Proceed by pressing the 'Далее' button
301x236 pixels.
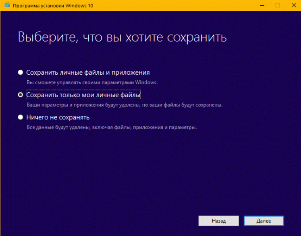(264, 221)
